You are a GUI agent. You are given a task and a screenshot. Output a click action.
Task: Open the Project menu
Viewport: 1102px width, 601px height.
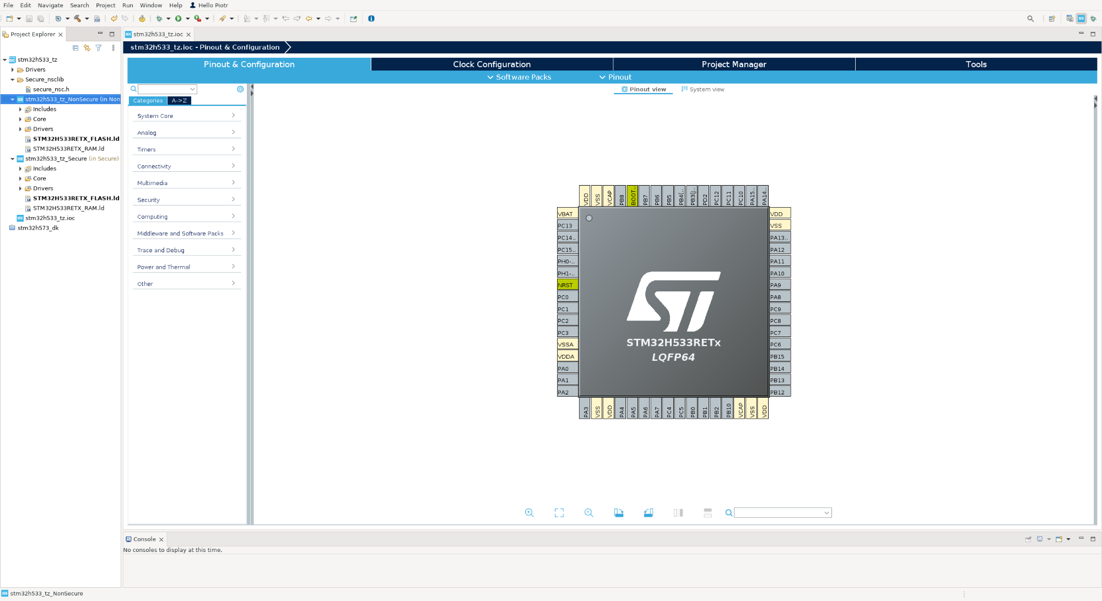[x=105, y=5]
